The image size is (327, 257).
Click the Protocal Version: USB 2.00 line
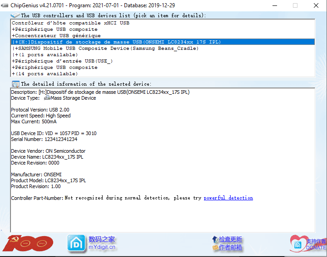(40, 110)
